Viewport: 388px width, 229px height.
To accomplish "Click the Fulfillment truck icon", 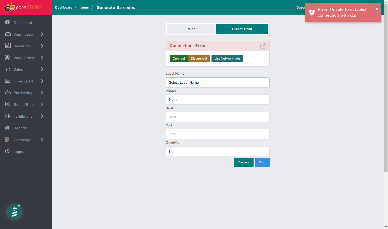I will (8, 116).
